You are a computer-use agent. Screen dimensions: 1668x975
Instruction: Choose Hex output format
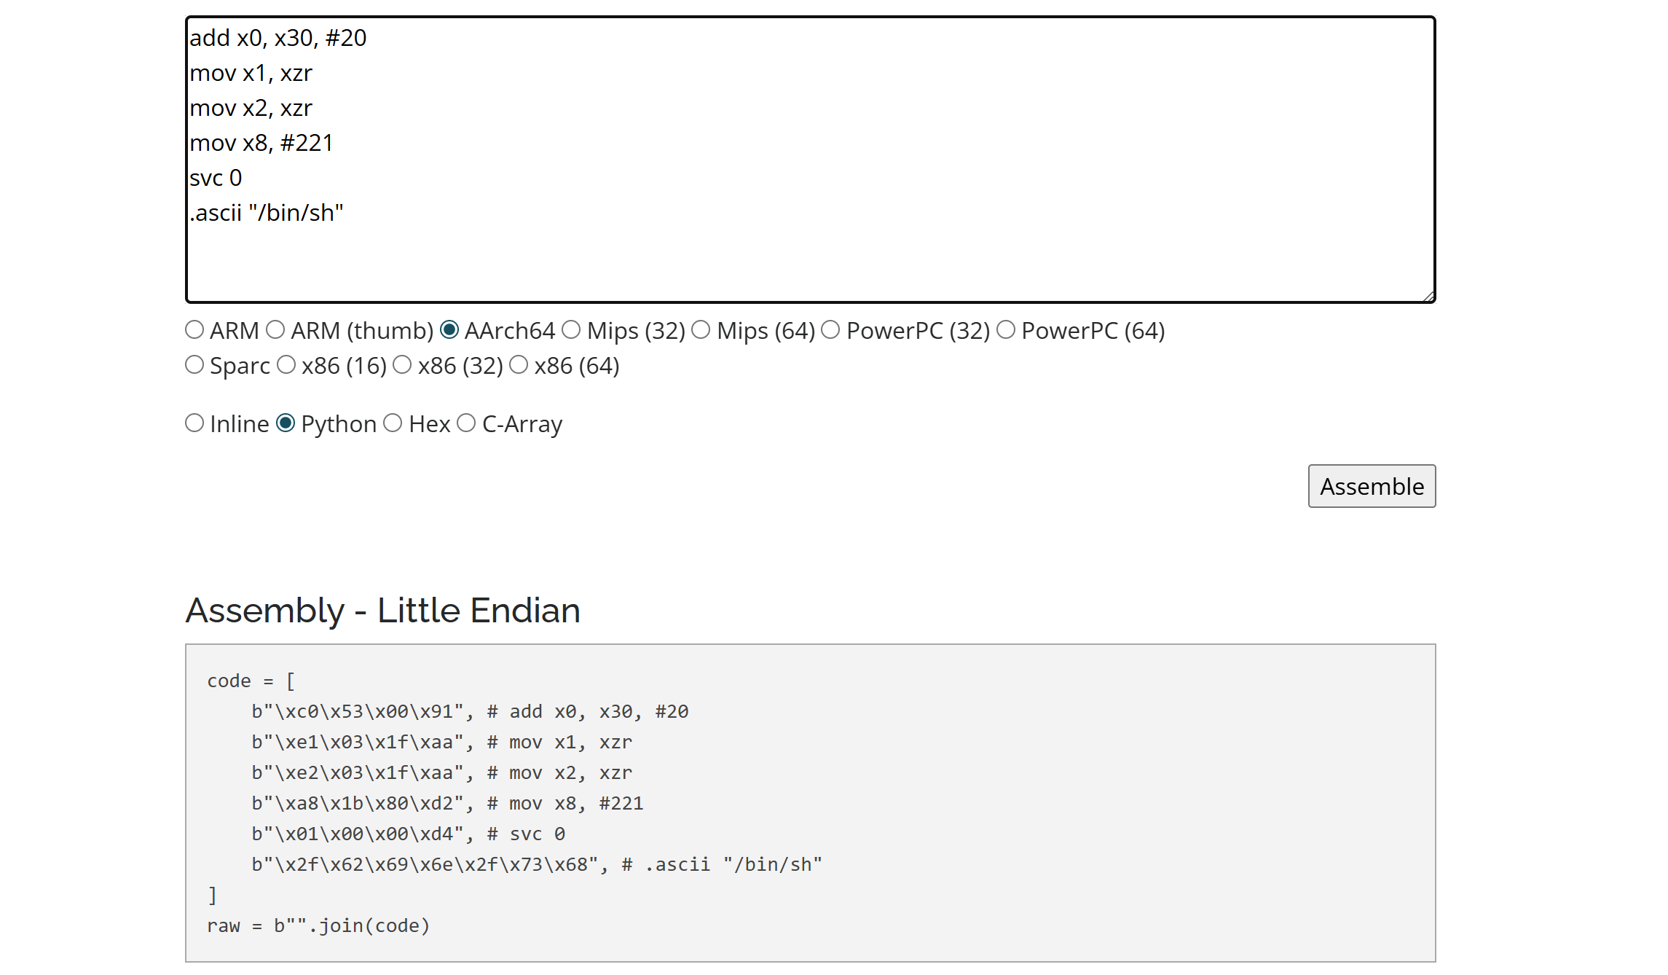(x=393, y=423)
